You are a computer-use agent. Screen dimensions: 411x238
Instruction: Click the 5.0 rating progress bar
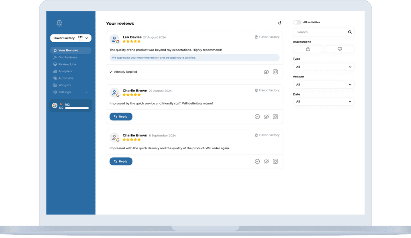tap(77, 108)
